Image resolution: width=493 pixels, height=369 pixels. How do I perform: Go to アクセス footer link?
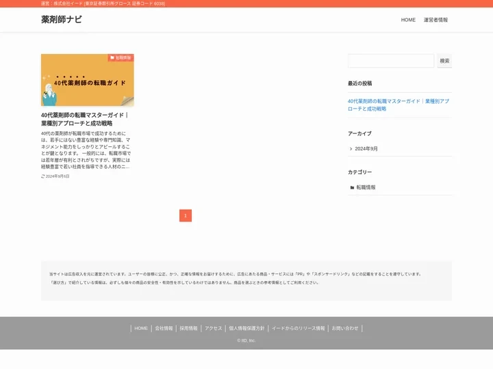pos(214,328)
